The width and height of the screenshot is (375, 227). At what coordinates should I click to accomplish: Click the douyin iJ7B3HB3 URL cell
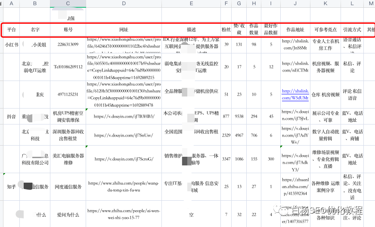pos(124,116)
